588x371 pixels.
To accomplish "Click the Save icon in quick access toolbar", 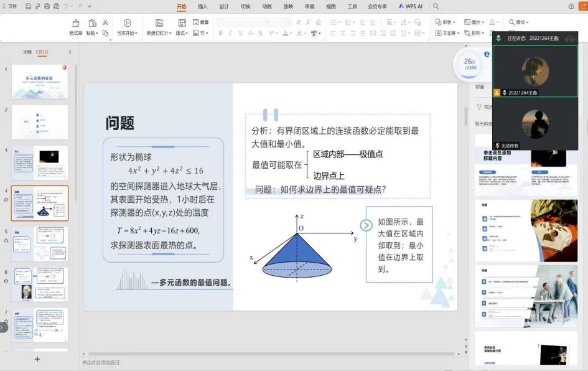I will coord(29,6).
